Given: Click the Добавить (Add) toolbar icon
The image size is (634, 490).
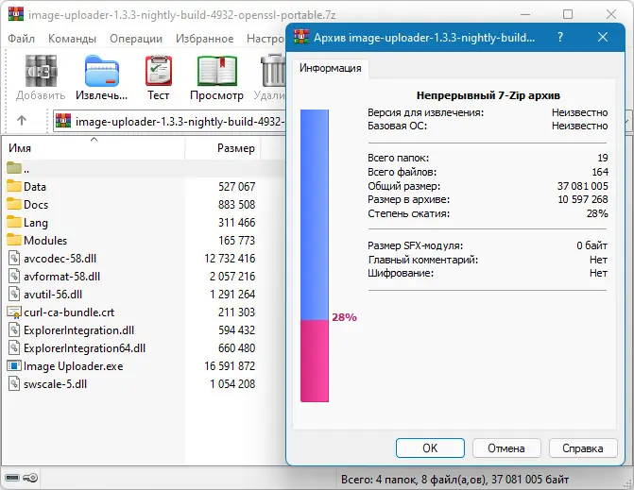Looking at the screenshot, I should [41, 71].
